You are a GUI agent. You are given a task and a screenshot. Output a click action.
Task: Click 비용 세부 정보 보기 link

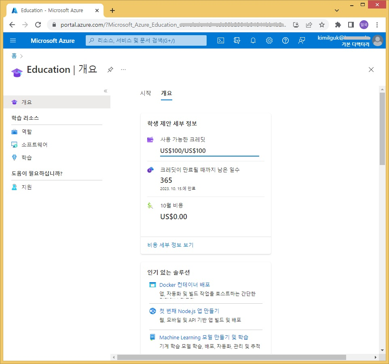pos(170,245)
